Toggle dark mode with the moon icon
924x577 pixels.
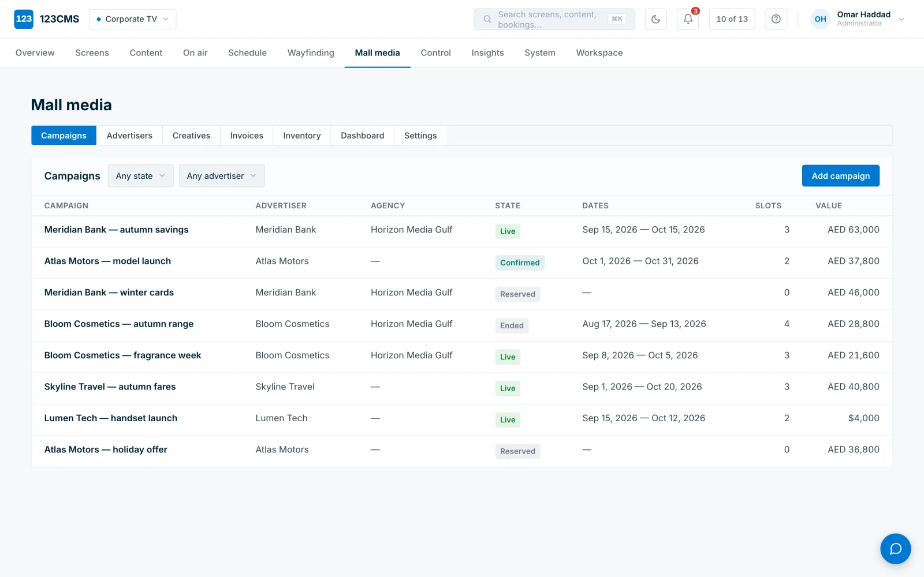tap(655, 19)
